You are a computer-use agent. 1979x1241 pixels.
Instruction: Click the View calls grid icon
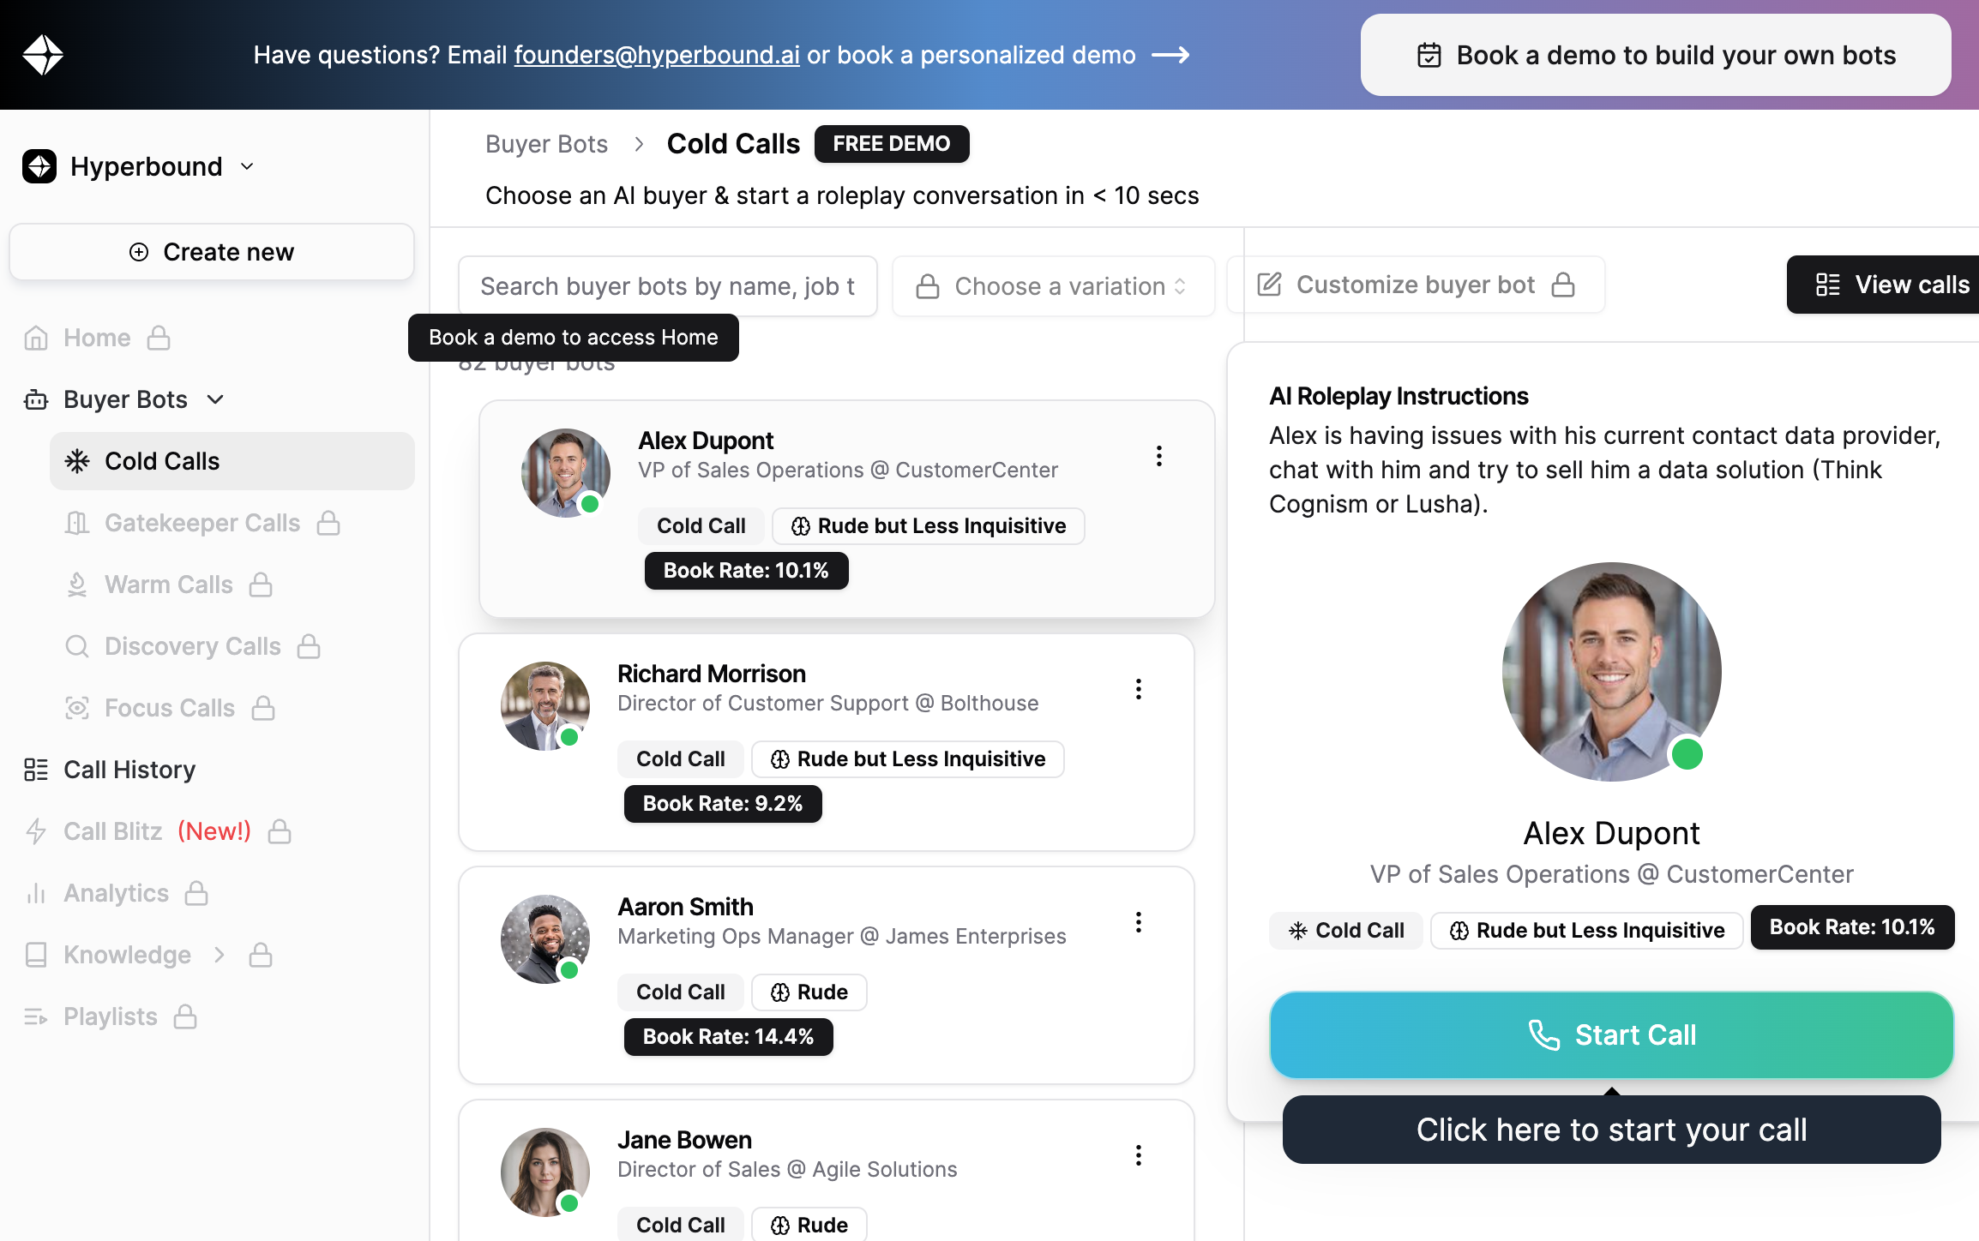click(1827, 283)
